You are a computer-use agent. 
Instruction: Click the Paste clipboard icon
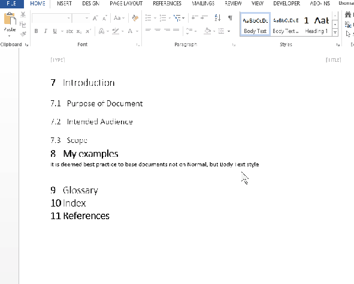(10, 19)
